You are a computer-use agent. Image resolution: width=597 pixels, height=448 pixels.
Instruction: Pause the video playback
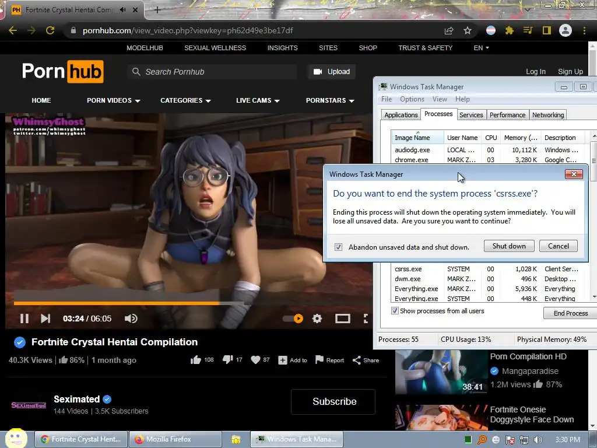point(24,318)
